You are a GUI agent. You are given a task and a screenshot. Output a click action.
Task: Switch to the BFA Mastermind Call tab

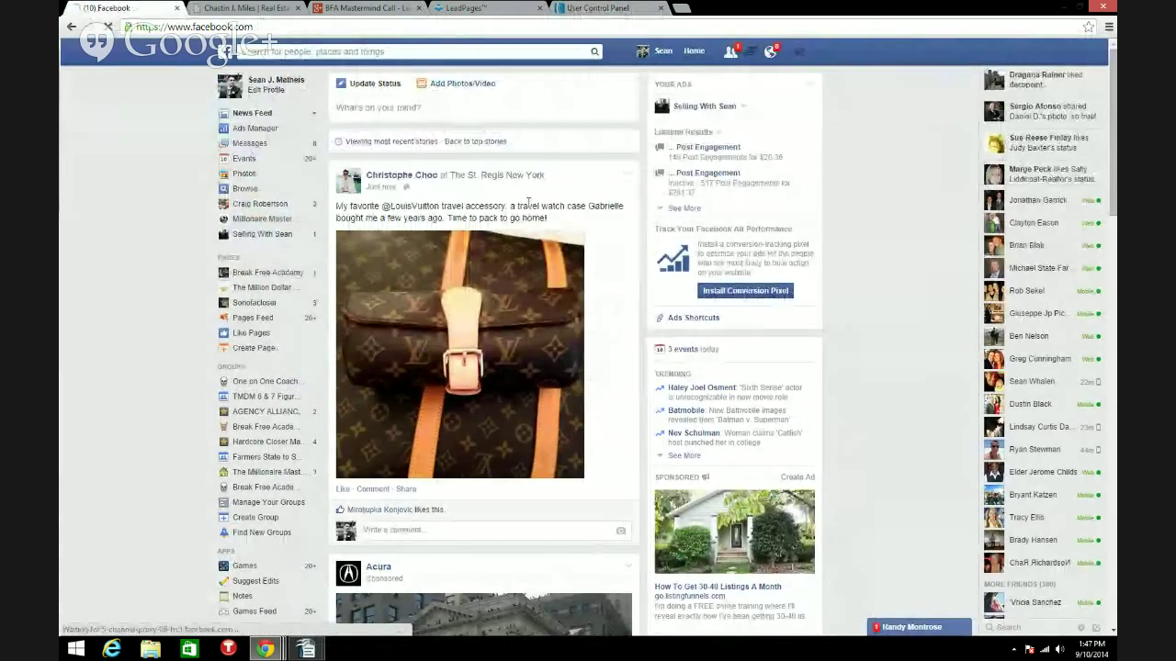(x=366, y=8)
